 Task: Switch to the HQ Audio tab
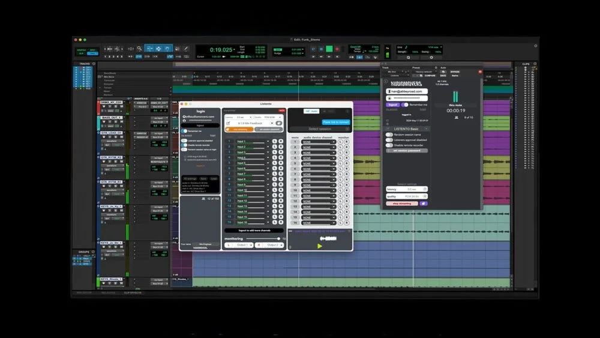311,111
